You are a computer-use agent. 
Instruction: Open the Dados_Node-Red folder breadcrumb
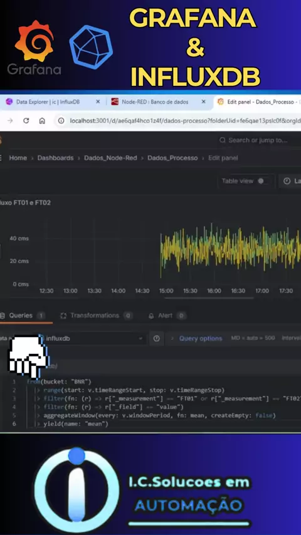click(110, 158)
